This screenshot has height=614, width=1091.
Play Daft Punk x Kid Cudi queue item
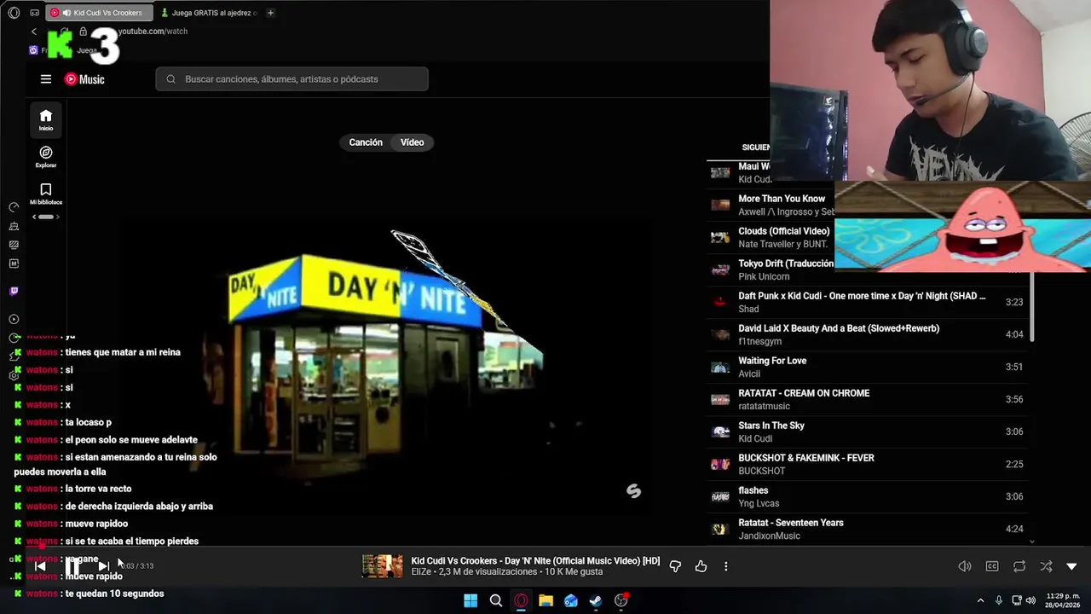coord(868,302)
